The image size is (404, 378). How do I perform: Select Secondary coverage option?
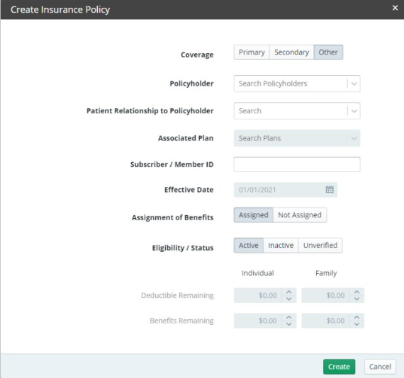pyautogui.click(x=292, y=52)
